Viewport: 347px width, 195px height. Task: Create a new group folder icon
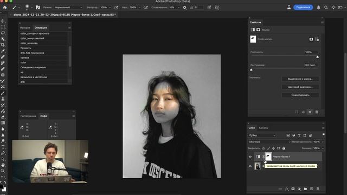[305, 189]
